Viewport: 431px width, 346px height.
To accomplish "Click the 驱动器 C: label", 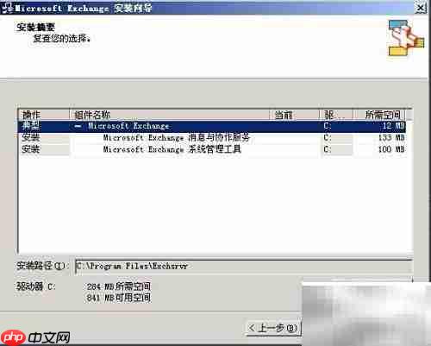I will (35, 286).
